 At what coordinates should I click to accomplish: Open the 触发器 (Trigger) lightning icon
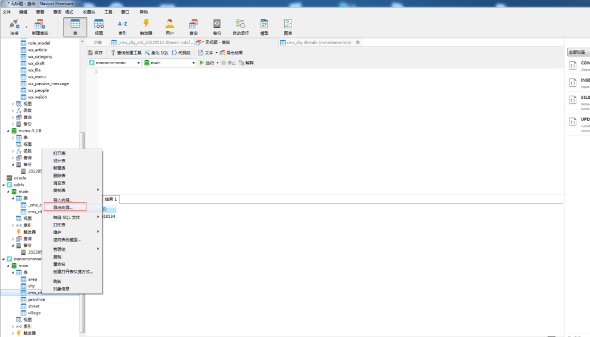146,26
